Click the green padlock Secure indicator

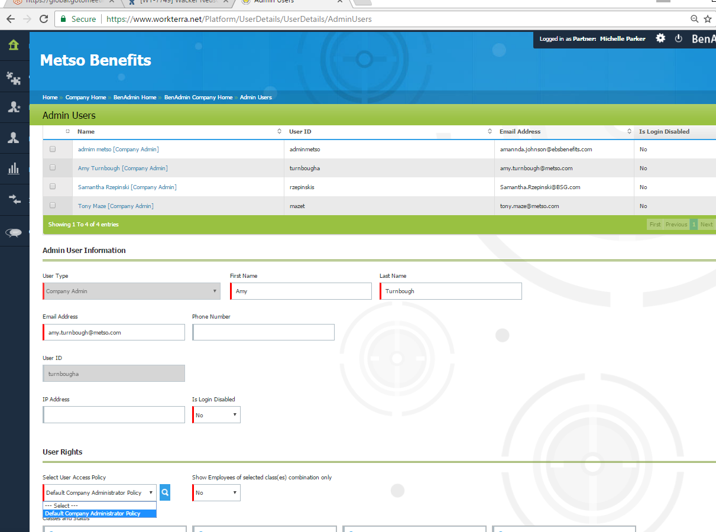click(x=78, y=19)
